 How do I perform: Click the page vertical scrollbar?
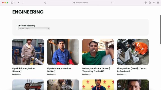[x=160, y=30]
